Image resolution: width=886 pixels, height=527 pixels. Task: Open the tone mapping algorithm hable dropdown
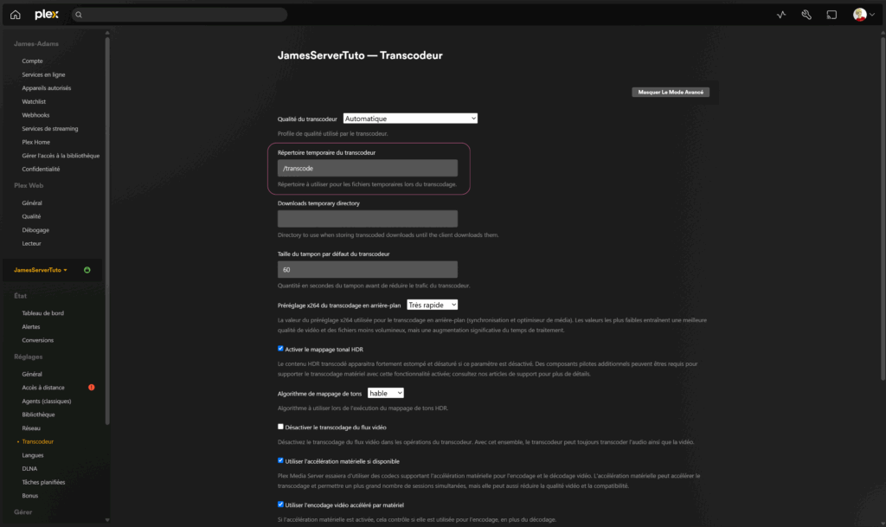pos(385,393)
